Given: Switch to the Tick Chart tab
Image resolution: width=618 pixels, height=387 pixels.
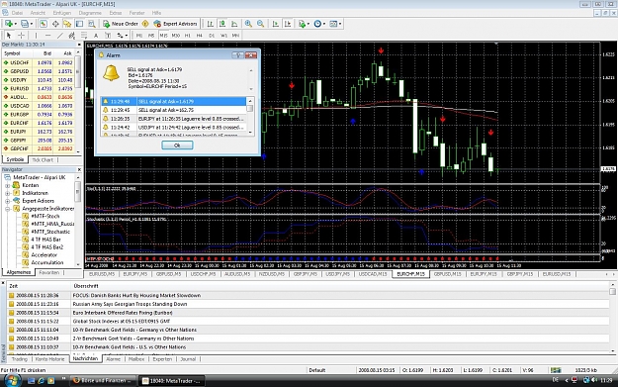Looking at the screenshot, I should coord(43,159).
